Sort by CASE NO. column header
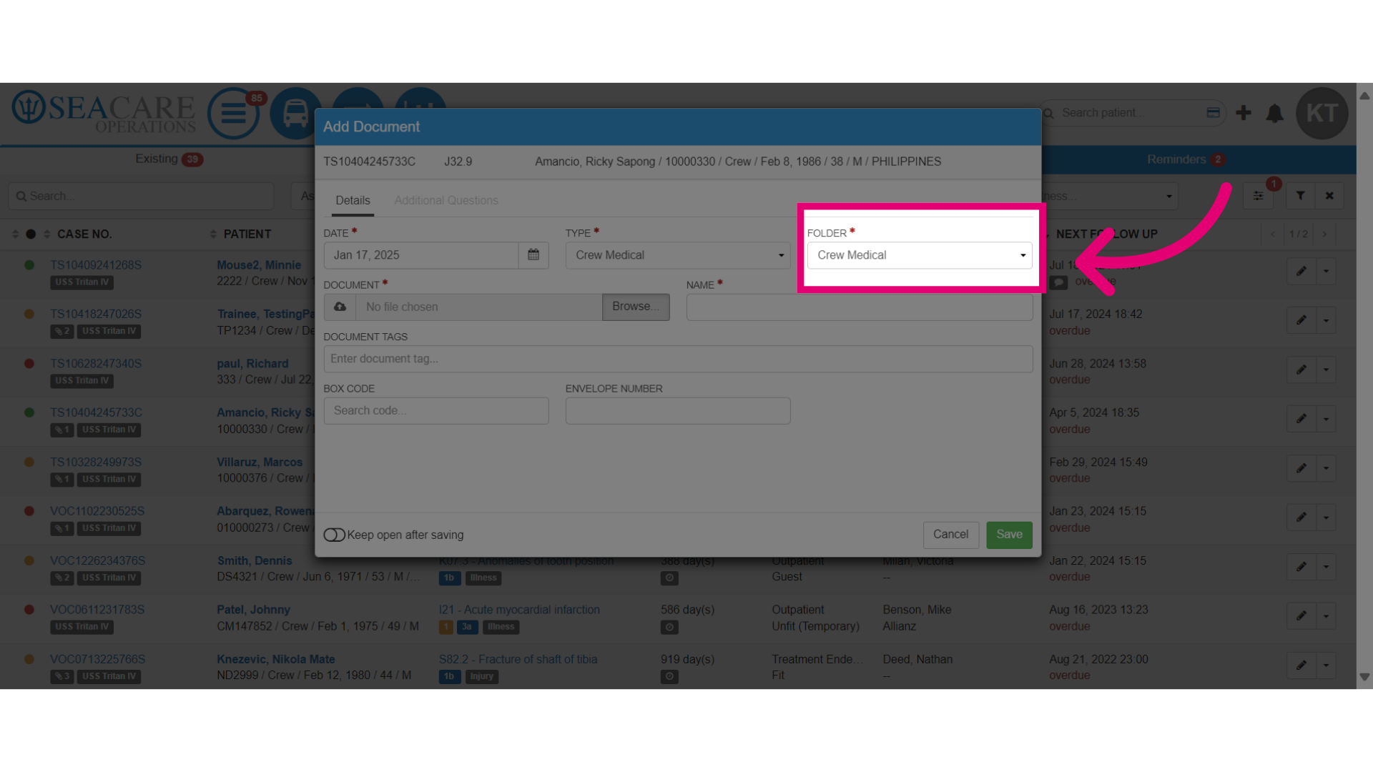 pyautogui.click(x=84, y=234)
